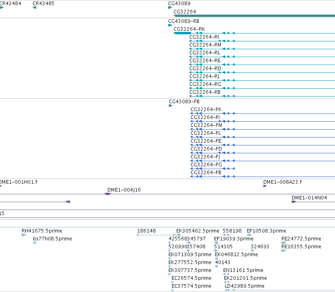Click the CG43089 gene arrow glyph

pos(170,7)
